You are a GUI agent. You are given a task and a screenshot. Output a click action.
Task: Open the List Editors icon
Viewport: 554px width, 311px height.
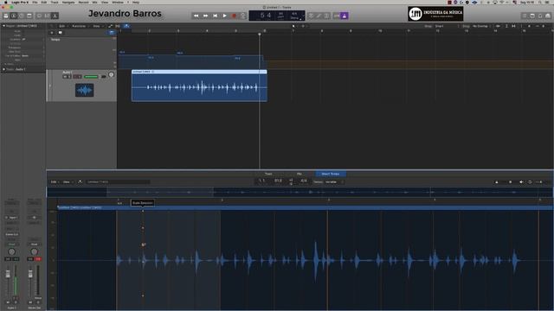point(525,16)
